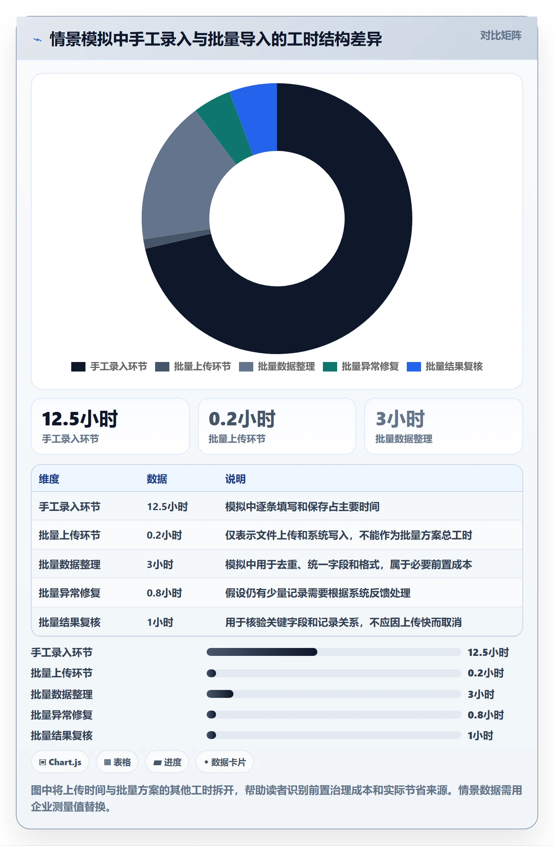
Task: Select table cell 12.5小时
Action: [x=167, y=507]
